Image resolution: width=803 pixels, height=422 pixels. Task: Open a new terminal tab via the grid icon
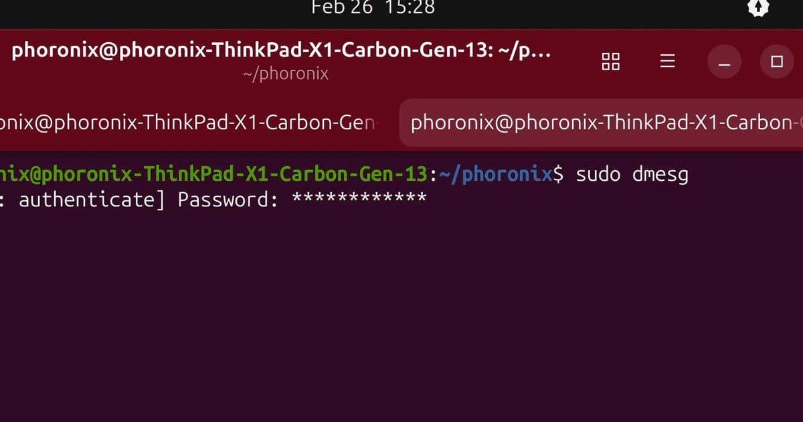pos(610,61)
